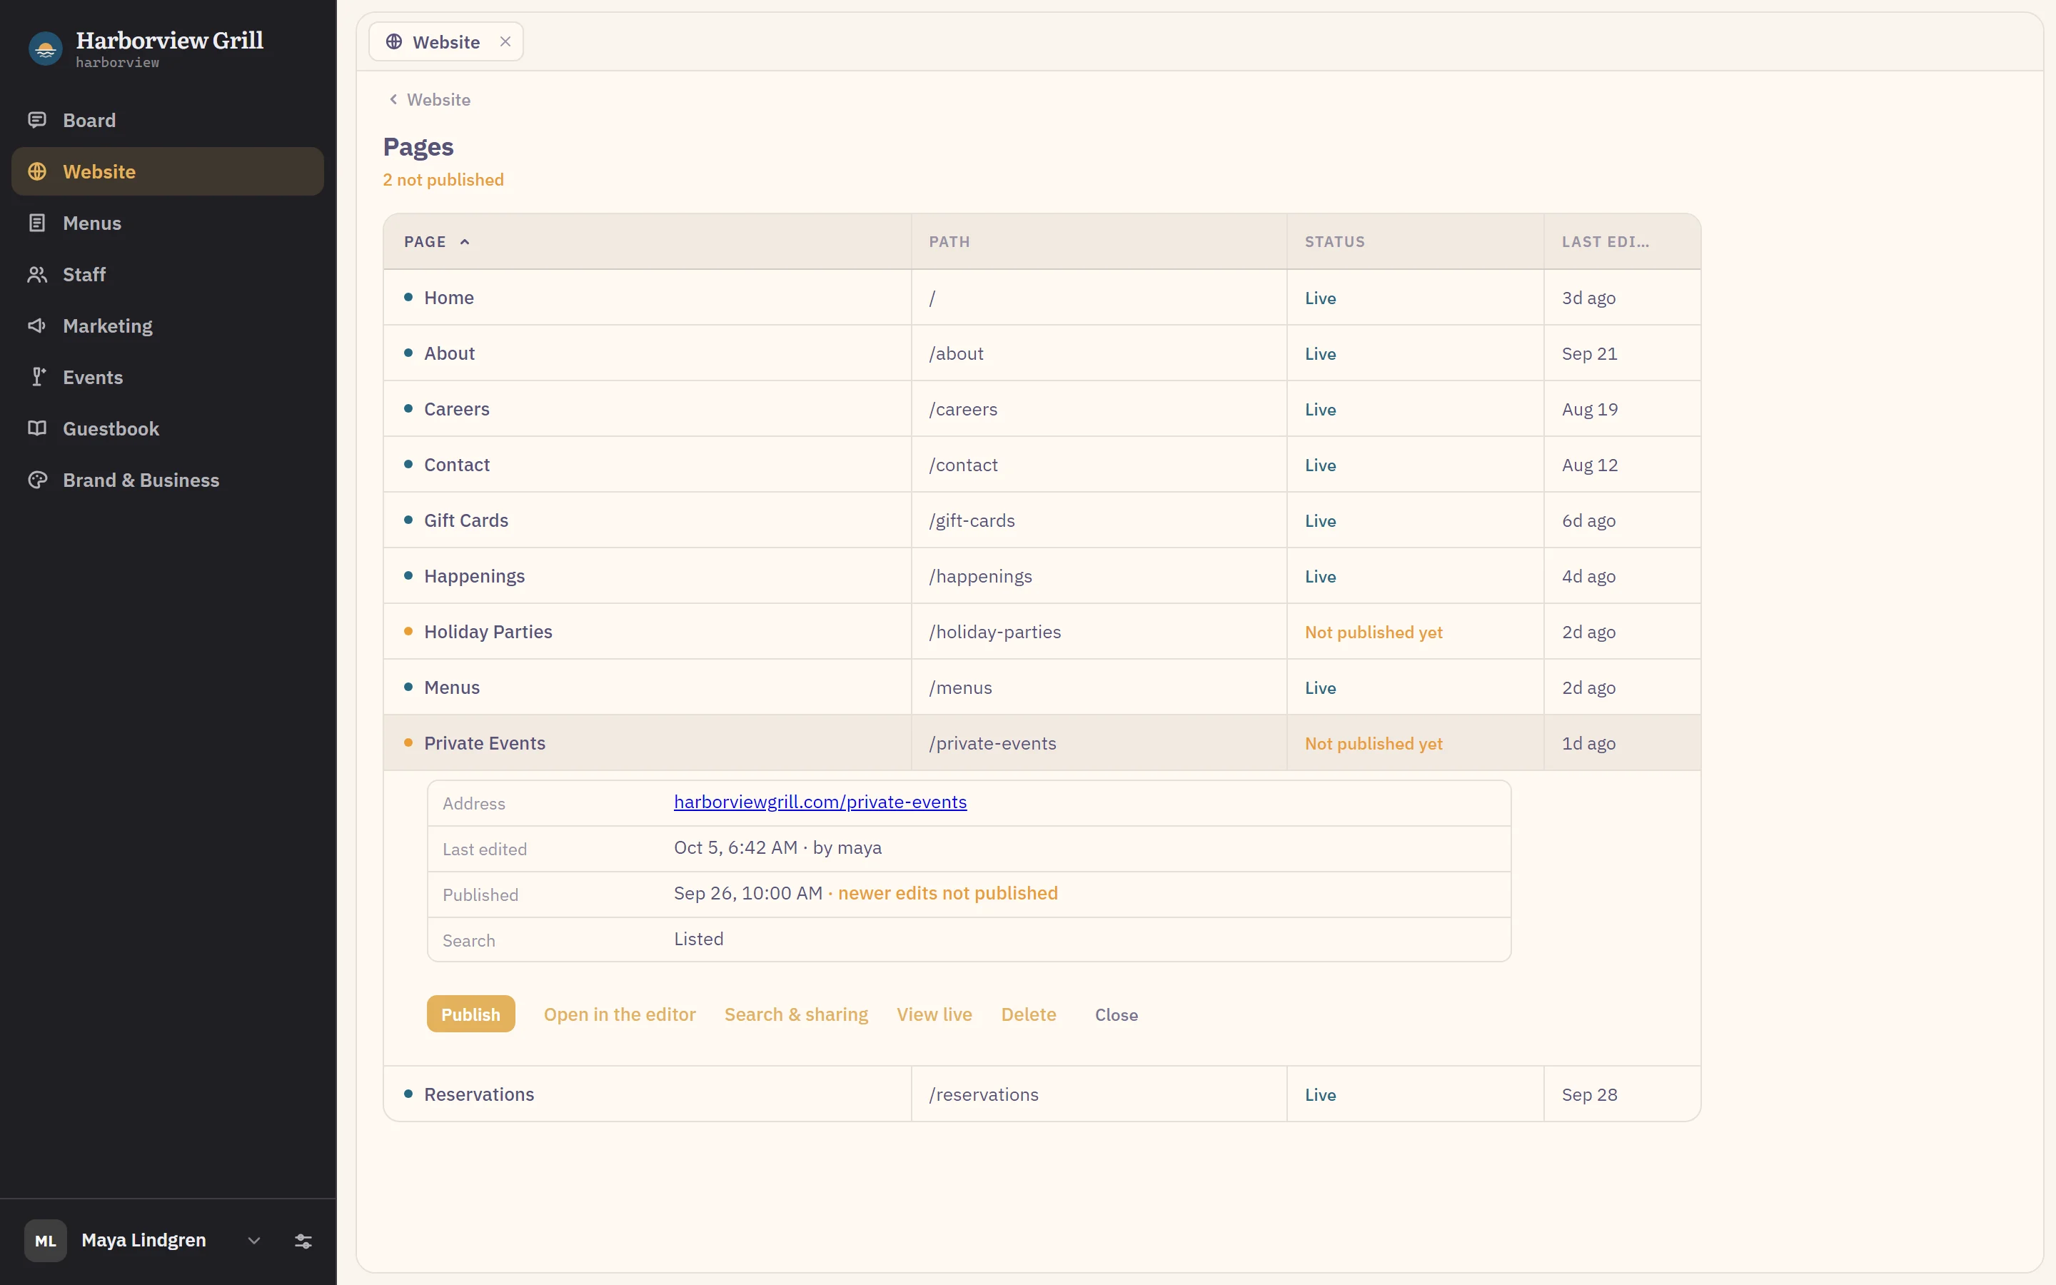2056x1285 pixels.
Task: Click the ML user avatar
Action: 46,1241
